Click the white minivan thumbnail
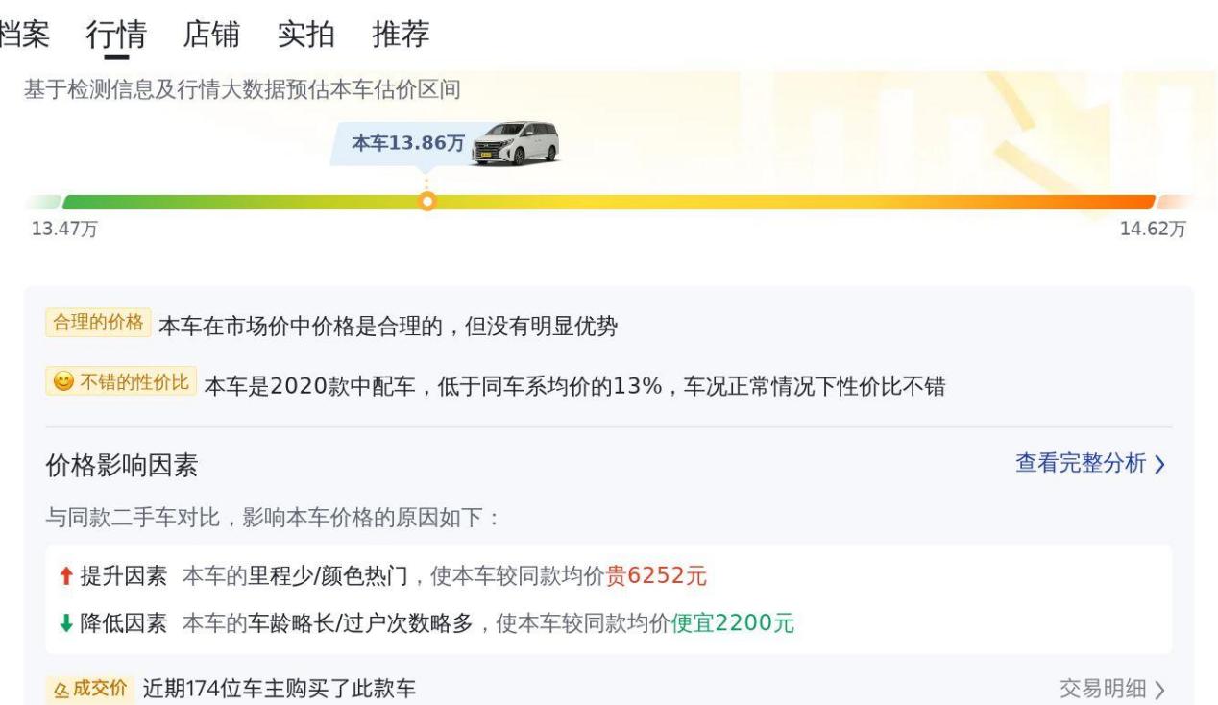Viewport: 1218px width, 705px height. 517,145
